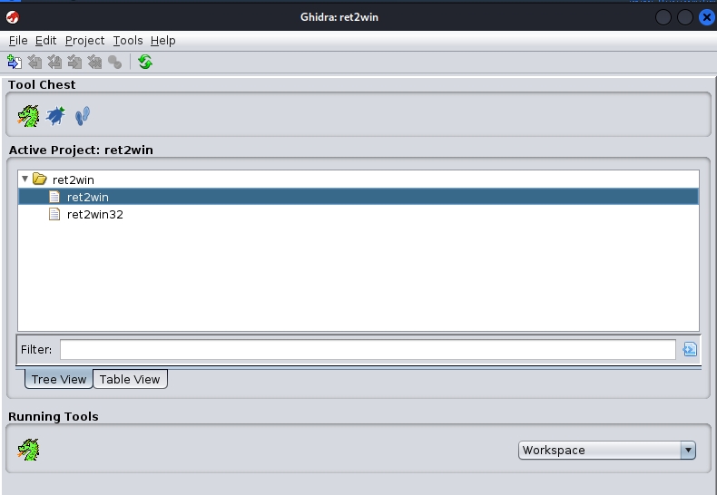The image size is (717, 495).
Task: Open filter options icon beside Filter field
Action: click(x=689, y=349)
